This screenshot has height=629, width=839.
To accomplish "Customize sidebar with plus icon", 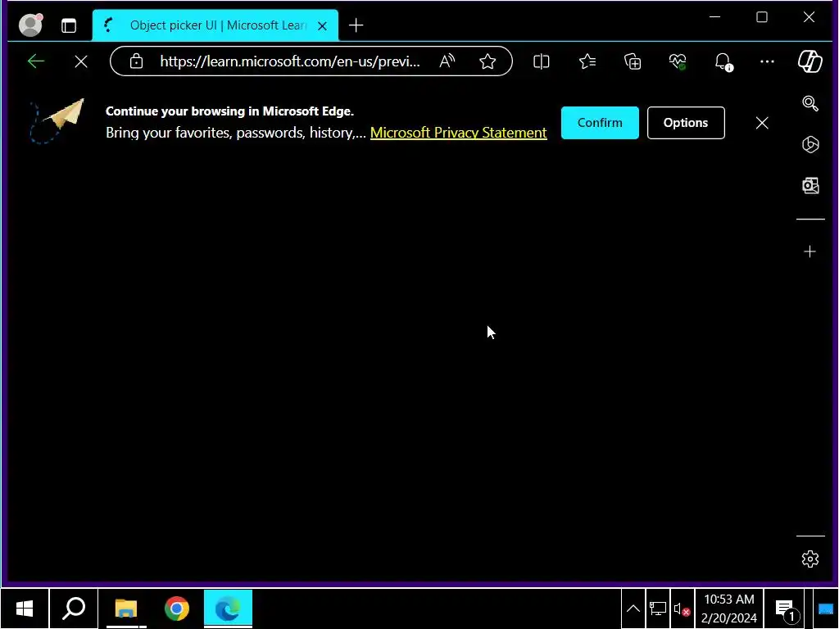I will (810, 251).
